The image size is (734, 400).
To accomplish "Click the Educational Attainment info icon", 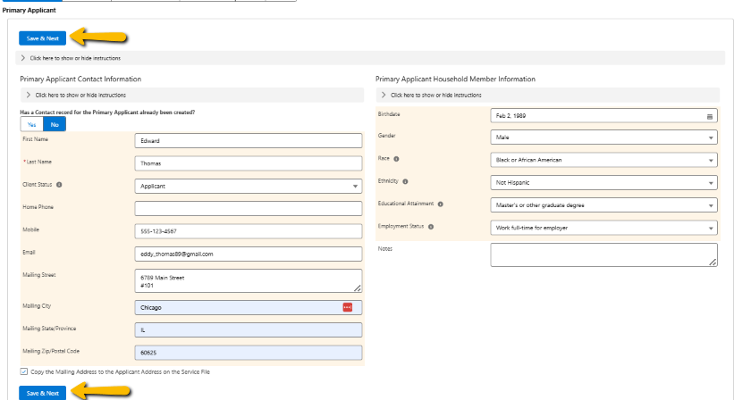I will [441, 204].
